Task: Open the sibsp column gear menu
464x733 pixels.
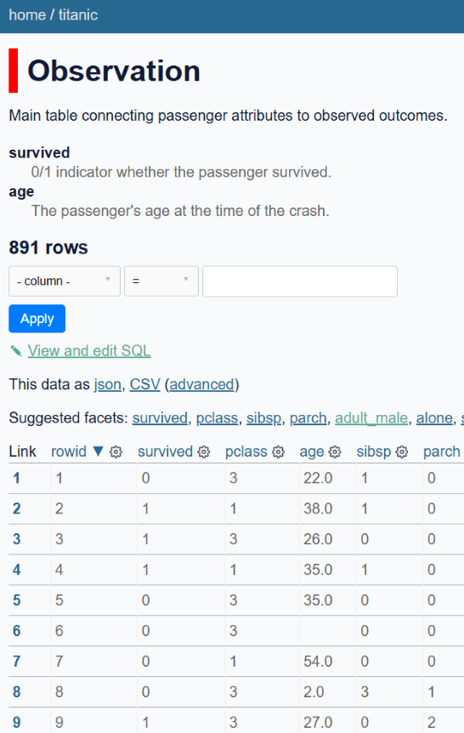Action: 402,452
